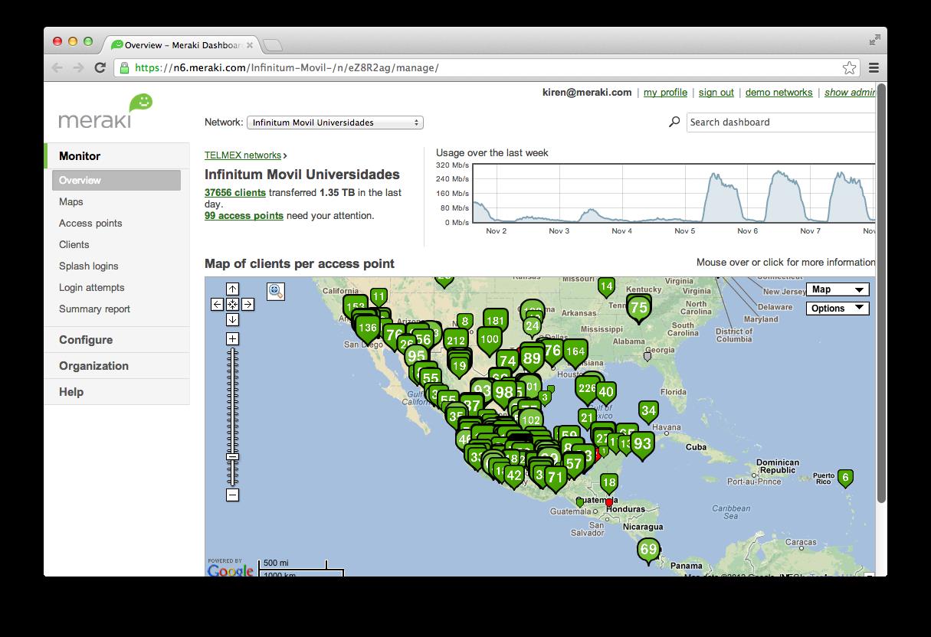Open a new browser tab
The image size is (931, 637).
(274, 45)
